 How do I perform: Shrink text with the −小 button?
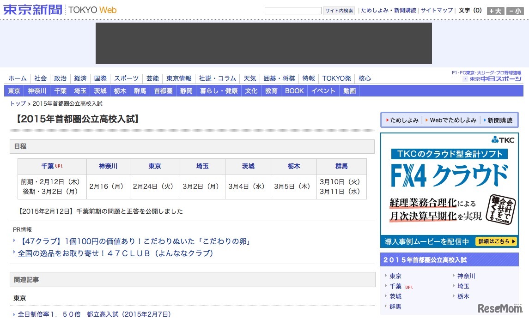pyautogui.click(x=514, y=11)
